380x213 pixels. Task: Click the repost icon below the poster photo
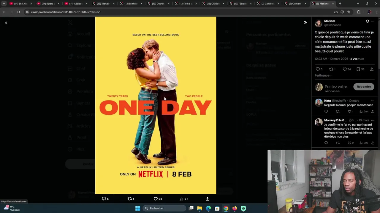pyautogui.click(x=129, y=199)
